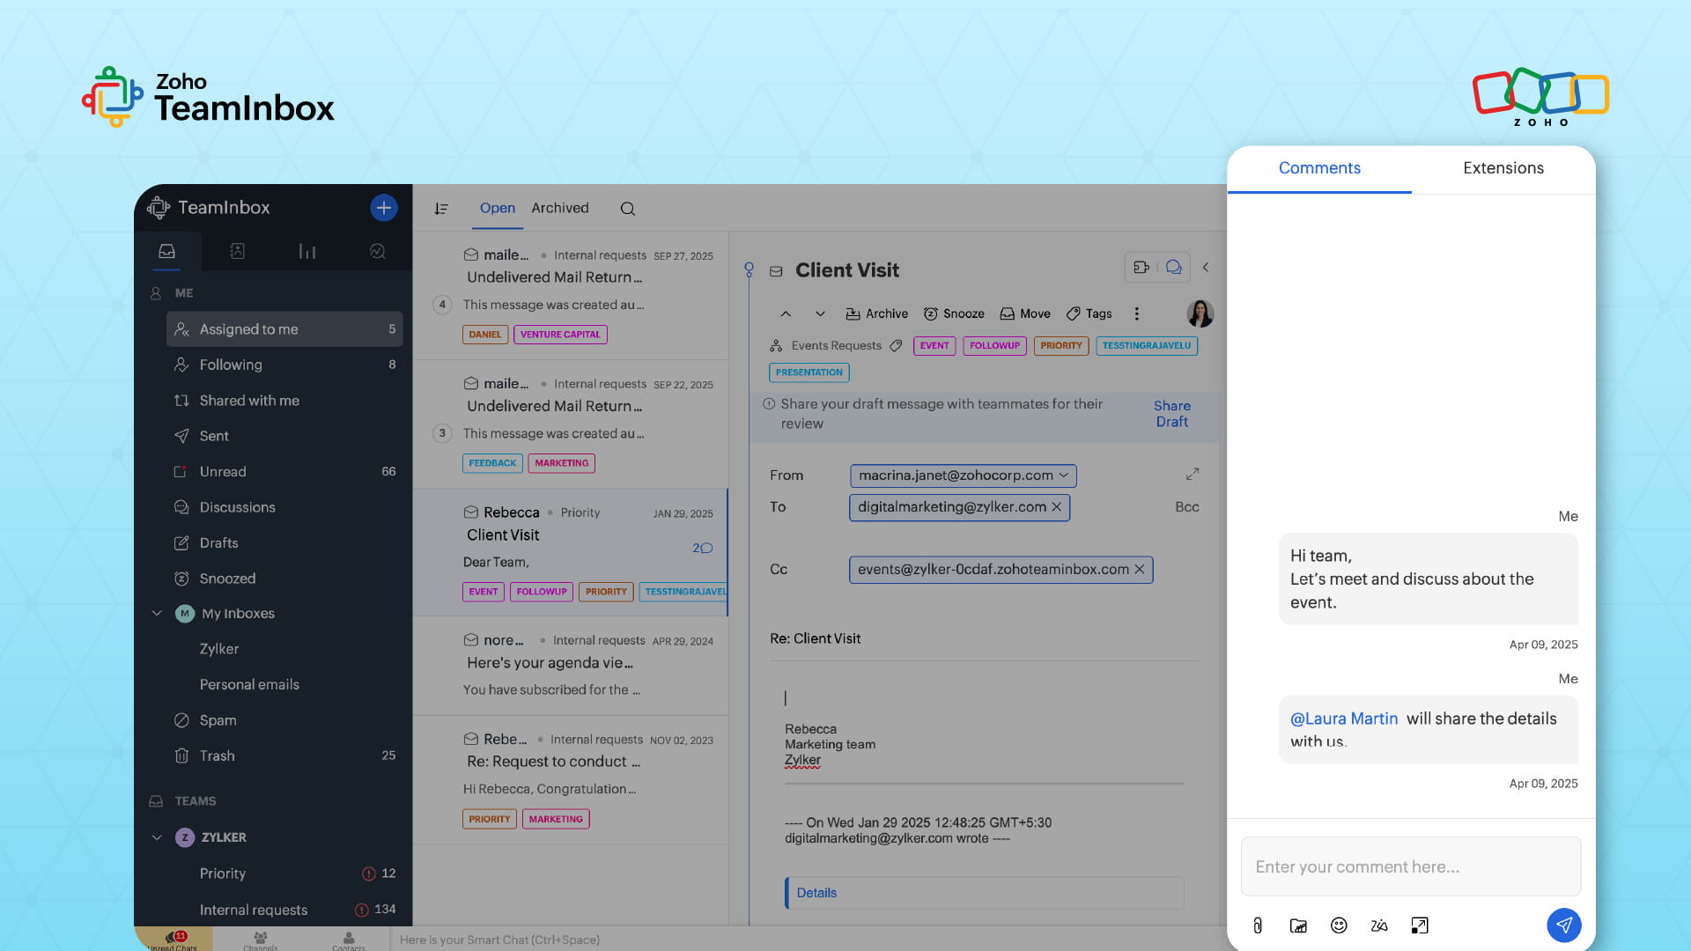Click the comment input field
1691x951 pixels.
click(1410, 866)
